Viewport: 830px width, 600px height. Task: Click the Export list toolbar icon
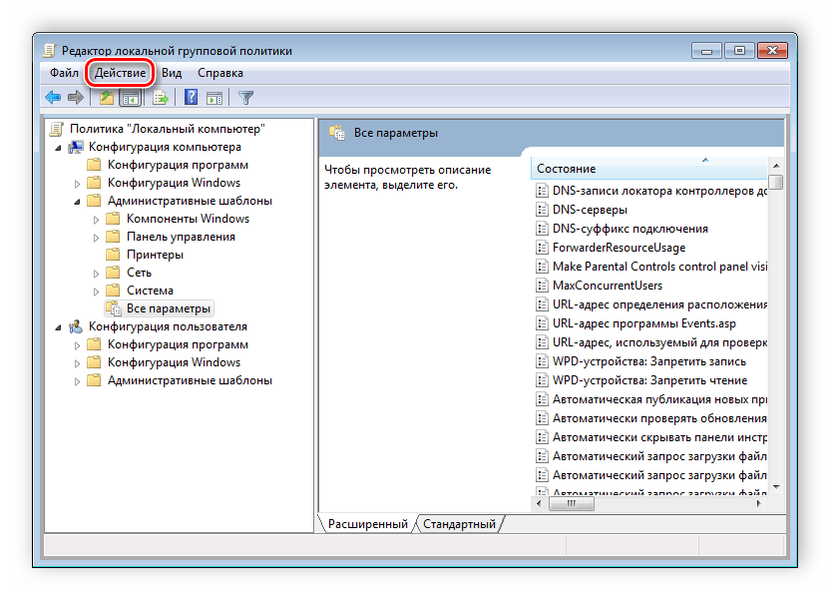[x=161, y=98]
